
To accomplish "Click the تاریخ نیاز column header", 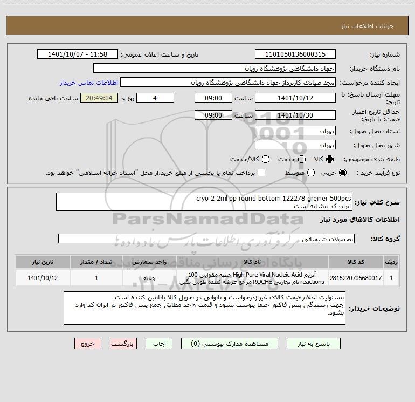I will [43, 262].
